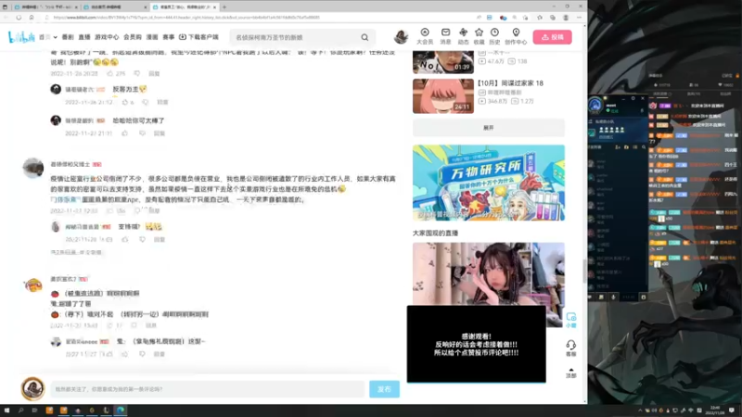Viewport: 742px width, 417px height.
Task: Click the browser favorites star icon in toolbar
Action: tap(540, 18)
